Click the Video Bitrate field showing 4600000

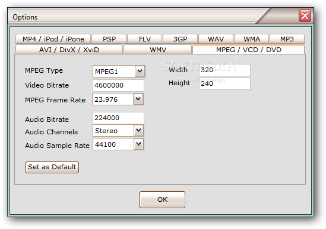click(118, 85)
